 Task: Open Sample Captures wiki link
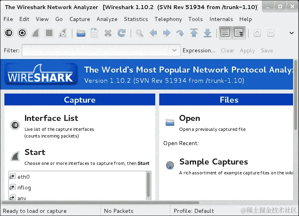[214, 162]
